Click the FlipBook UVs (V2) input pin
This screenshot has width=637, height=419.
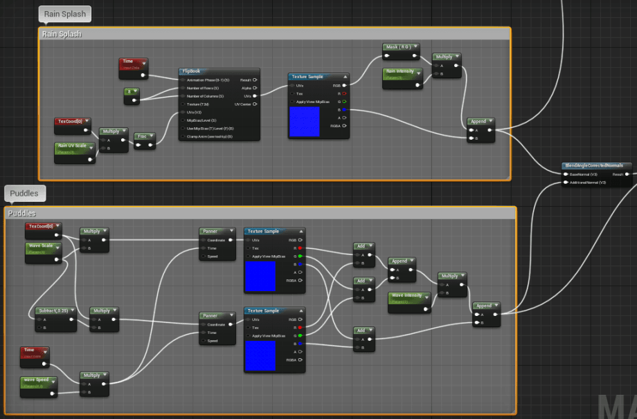point(183,112)
